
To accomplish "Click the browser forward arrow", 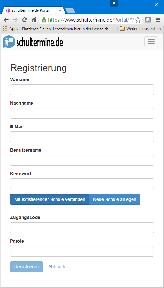I will coord(16,20).
